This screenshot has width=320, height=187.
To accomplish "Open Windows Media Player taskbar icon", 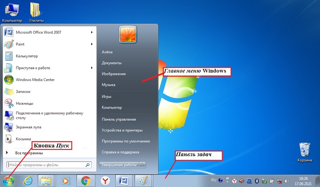I will click(x=65, y=181).
